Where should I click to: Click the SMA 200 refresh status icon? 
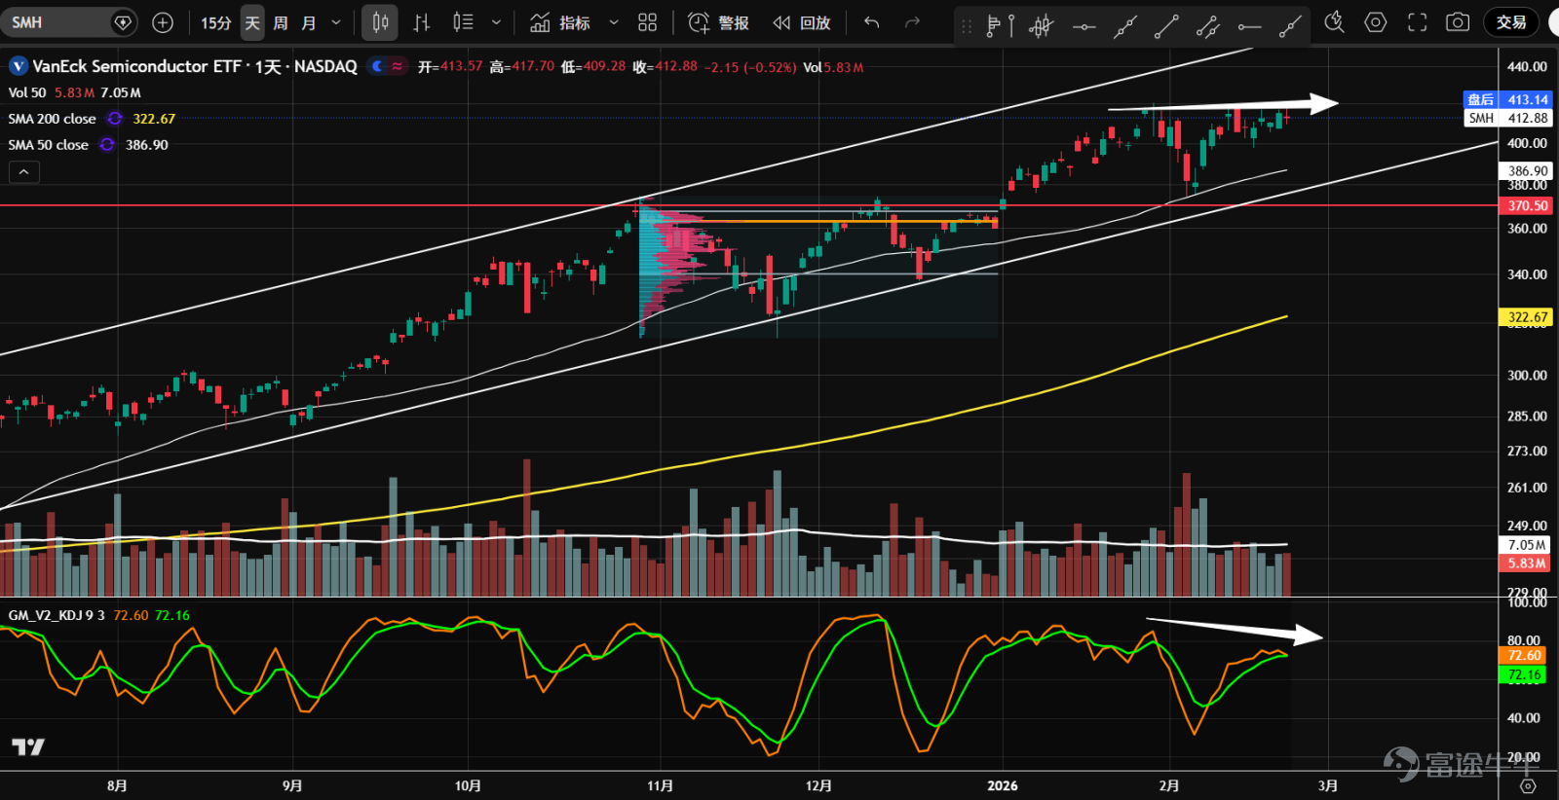click(x=115, y=119)
